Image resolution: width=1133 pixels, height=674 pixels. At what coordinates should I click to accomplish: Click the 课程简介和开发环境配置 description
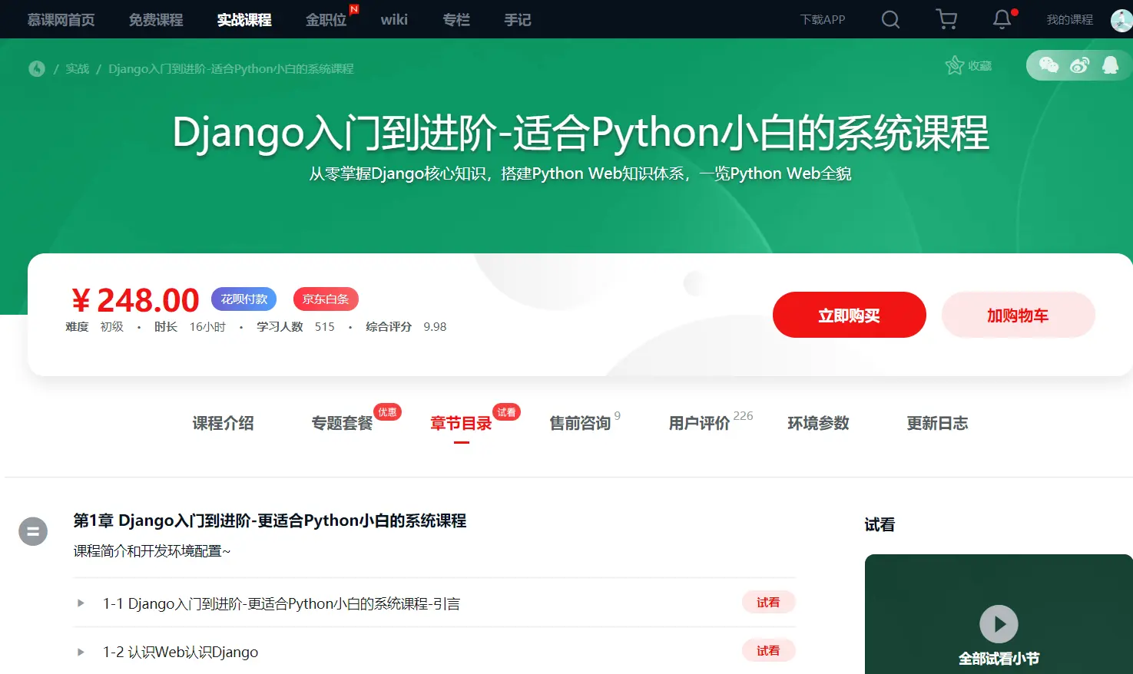152,551
